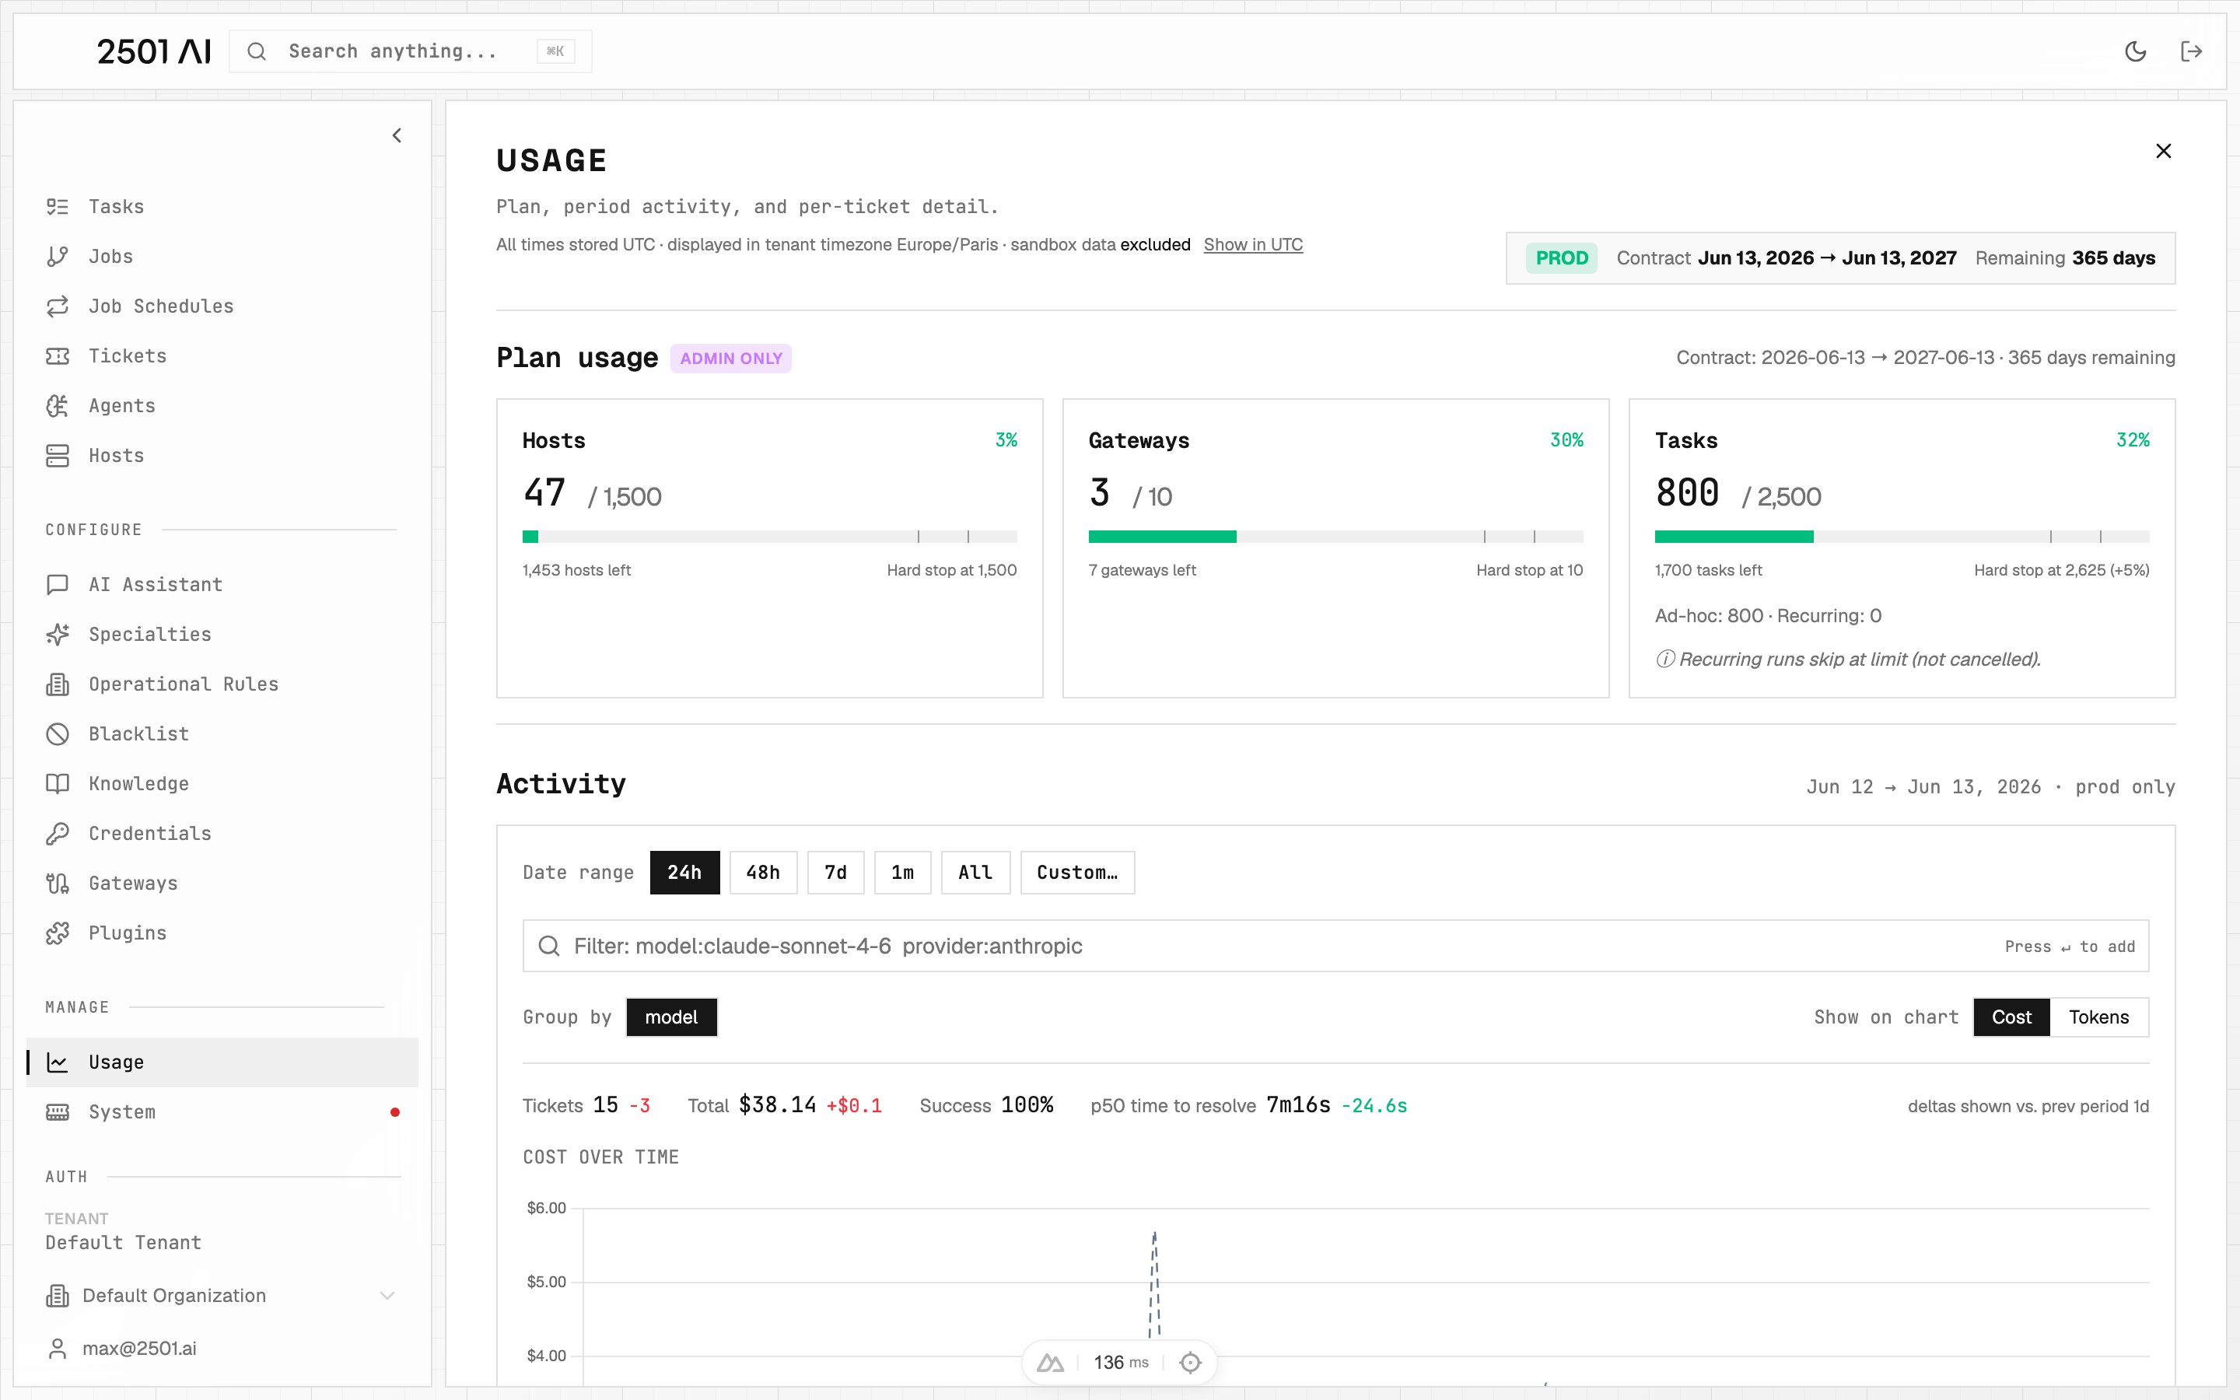Click the Default Tenant label

(123, 1243)
